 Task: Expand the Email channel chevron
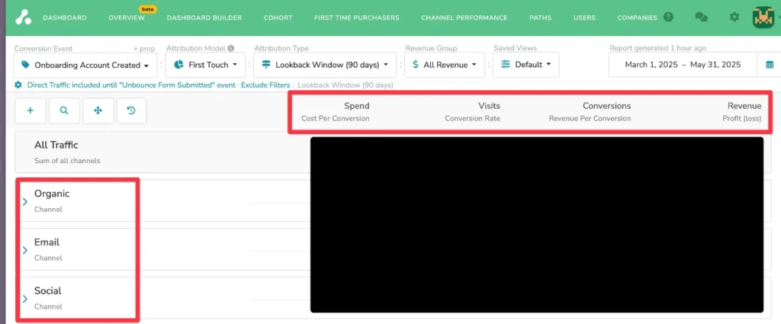pyautogui.click(x=25, y=250)
